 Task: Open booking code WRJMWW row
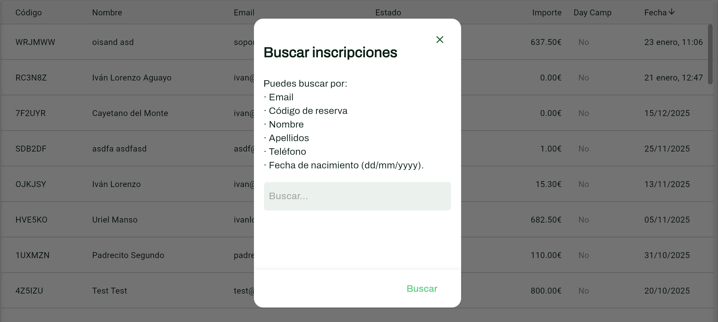coord(35,42)
